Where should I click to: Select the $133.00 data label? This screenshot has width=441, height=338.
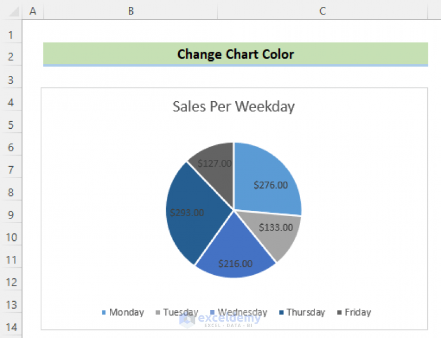276,227
